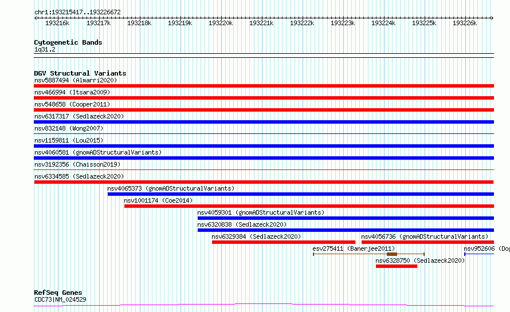Click the 193223k ruler tick label

343,23
